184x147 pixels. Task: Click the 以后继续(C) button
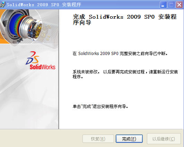(x=164, y=139)
